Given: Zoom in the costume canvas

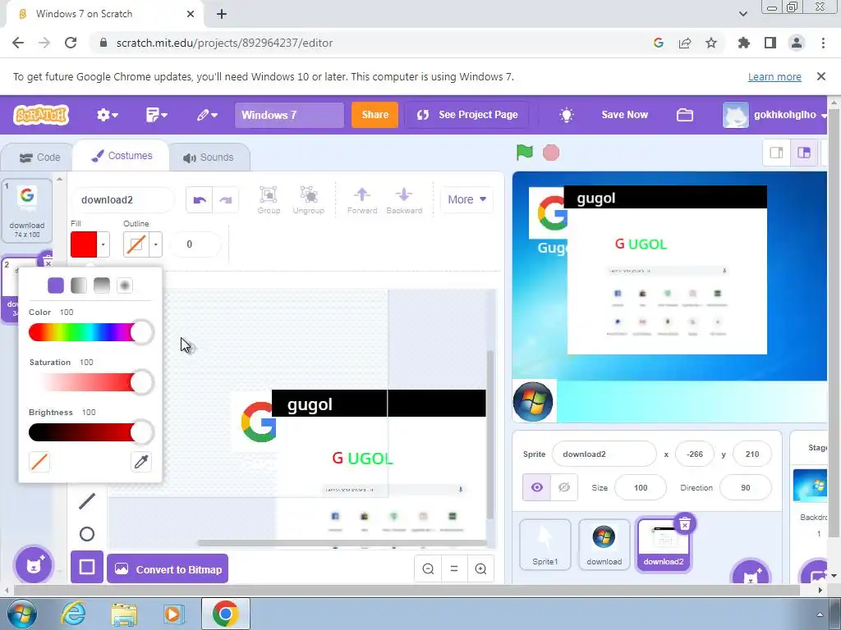Looking at the screenshot, I should tap(480, 569).
